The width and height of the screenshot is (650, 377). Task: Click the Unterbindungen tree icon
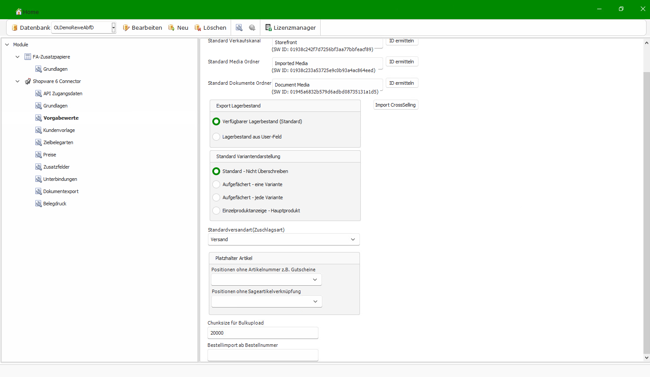(x=38, y=179)
